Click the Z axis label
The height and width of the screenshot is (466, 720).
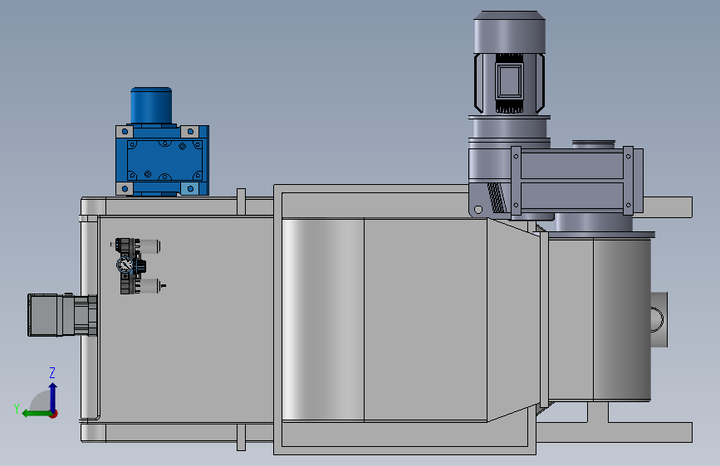click(52, 372)
